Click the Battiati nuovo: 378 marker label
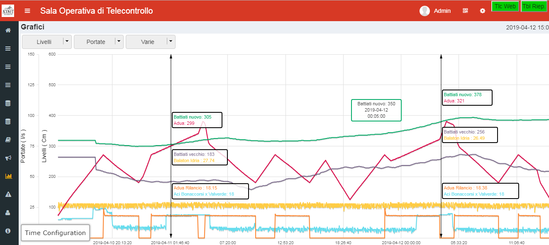 [x=463, y=95]
